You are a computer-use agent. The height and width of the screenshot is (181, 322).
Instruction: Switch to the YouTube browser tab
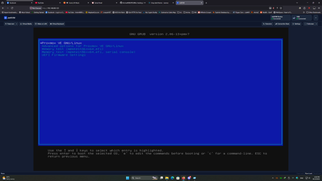coord(48,3)
